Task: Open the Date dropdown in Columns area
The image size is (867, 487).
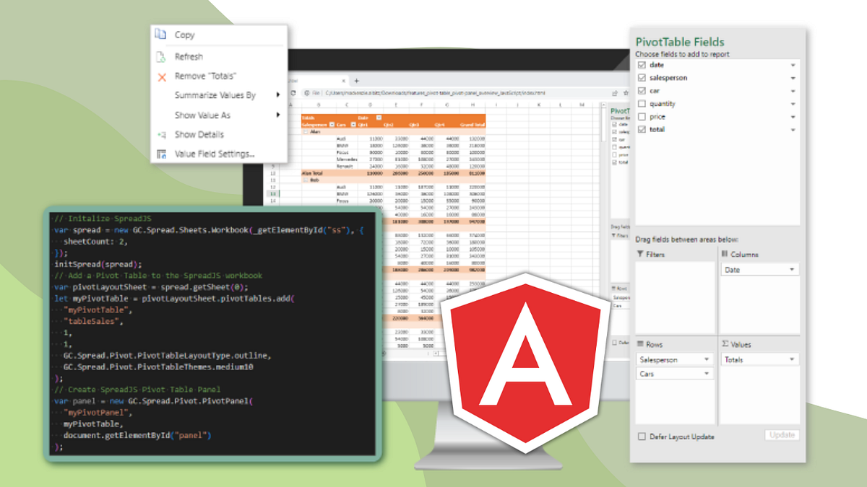Action: click(x=792, y=269)
